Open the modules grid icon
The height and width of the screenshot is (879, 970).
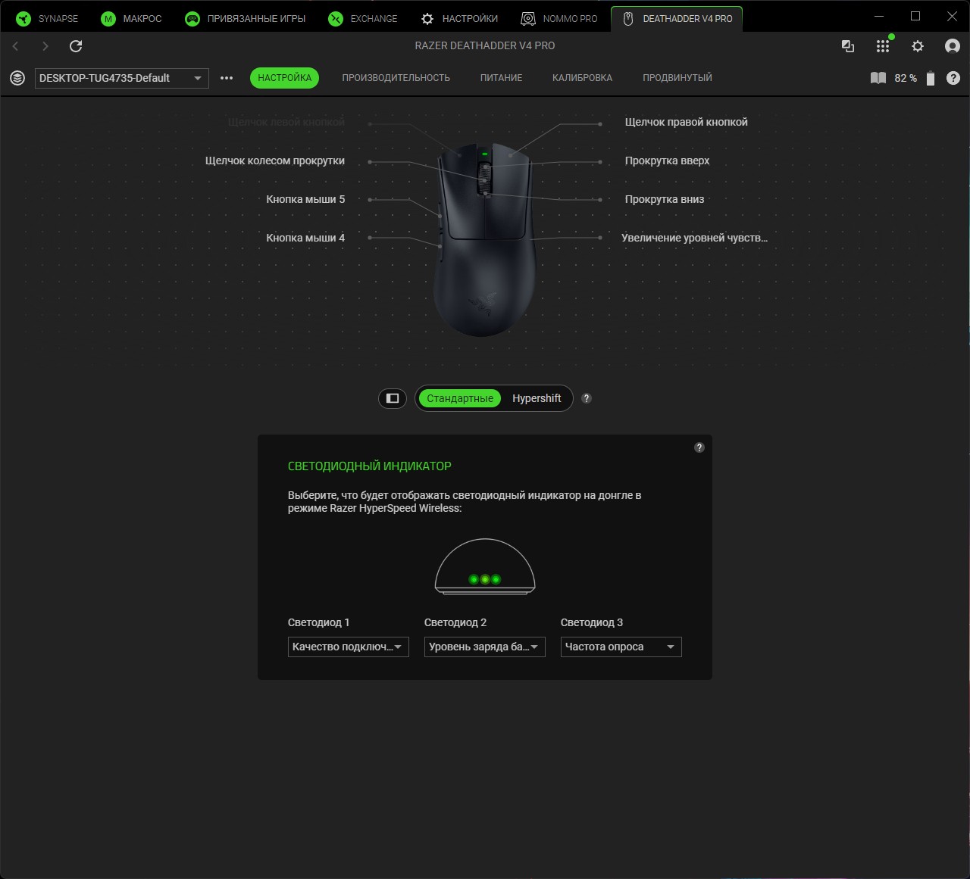(883, 46)
